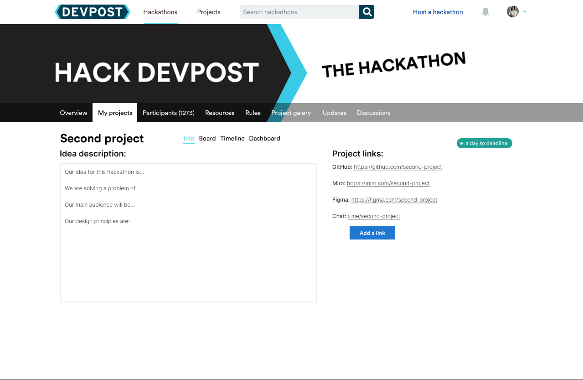The image size is (583, 380).
Task: Click Host a hackathon link
Action: (438, 12)
